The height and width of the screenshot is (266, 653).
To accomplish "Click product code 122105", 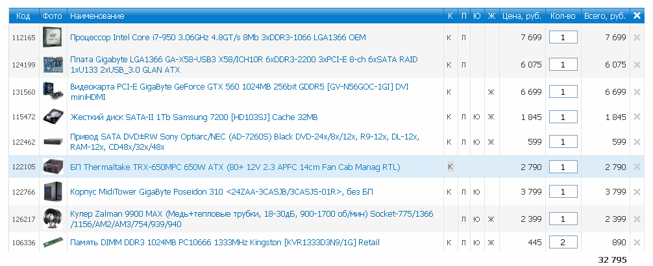I will coord(24,167).
